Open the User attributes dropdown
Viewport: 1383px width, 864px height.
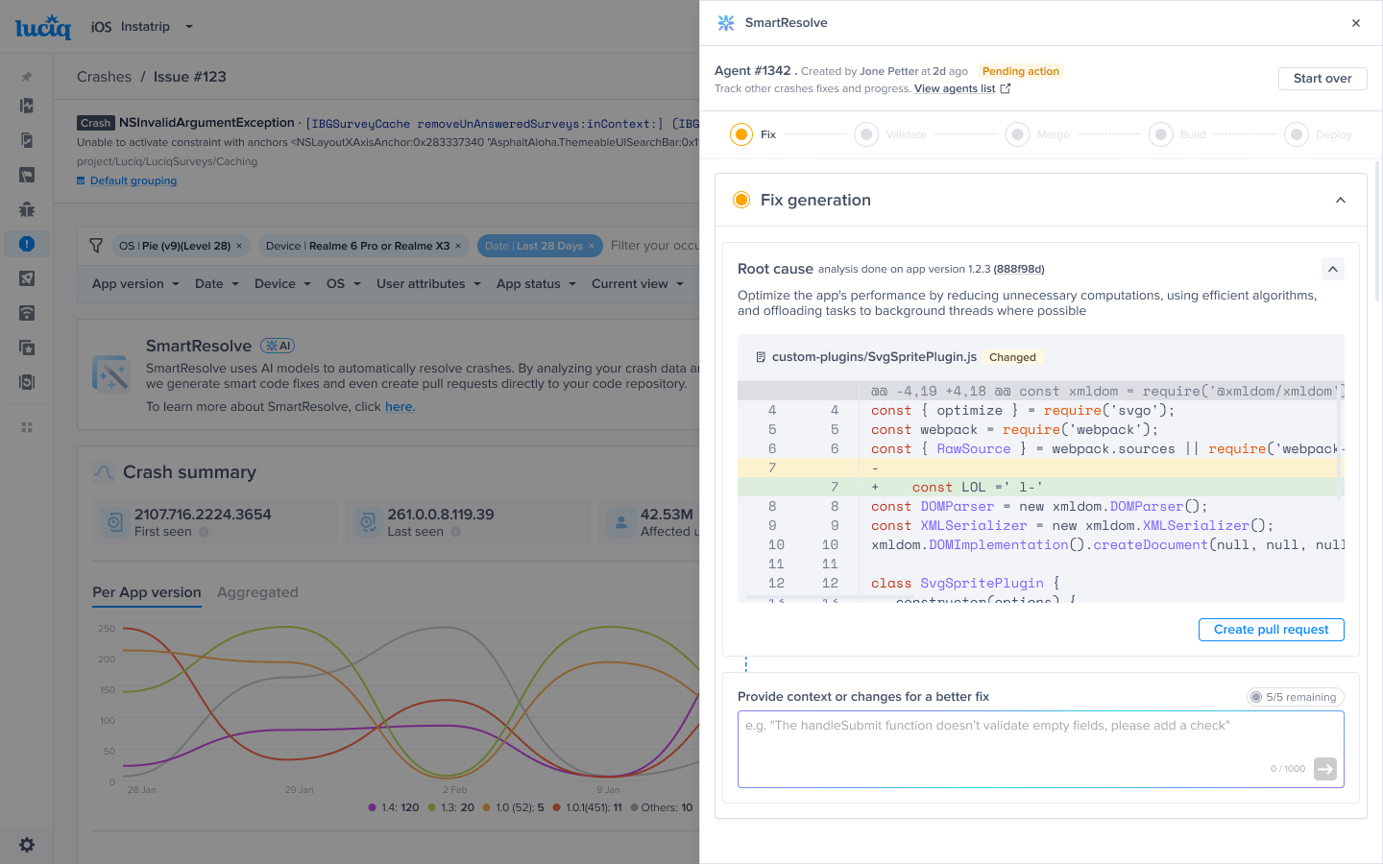(x=428, y=284)
